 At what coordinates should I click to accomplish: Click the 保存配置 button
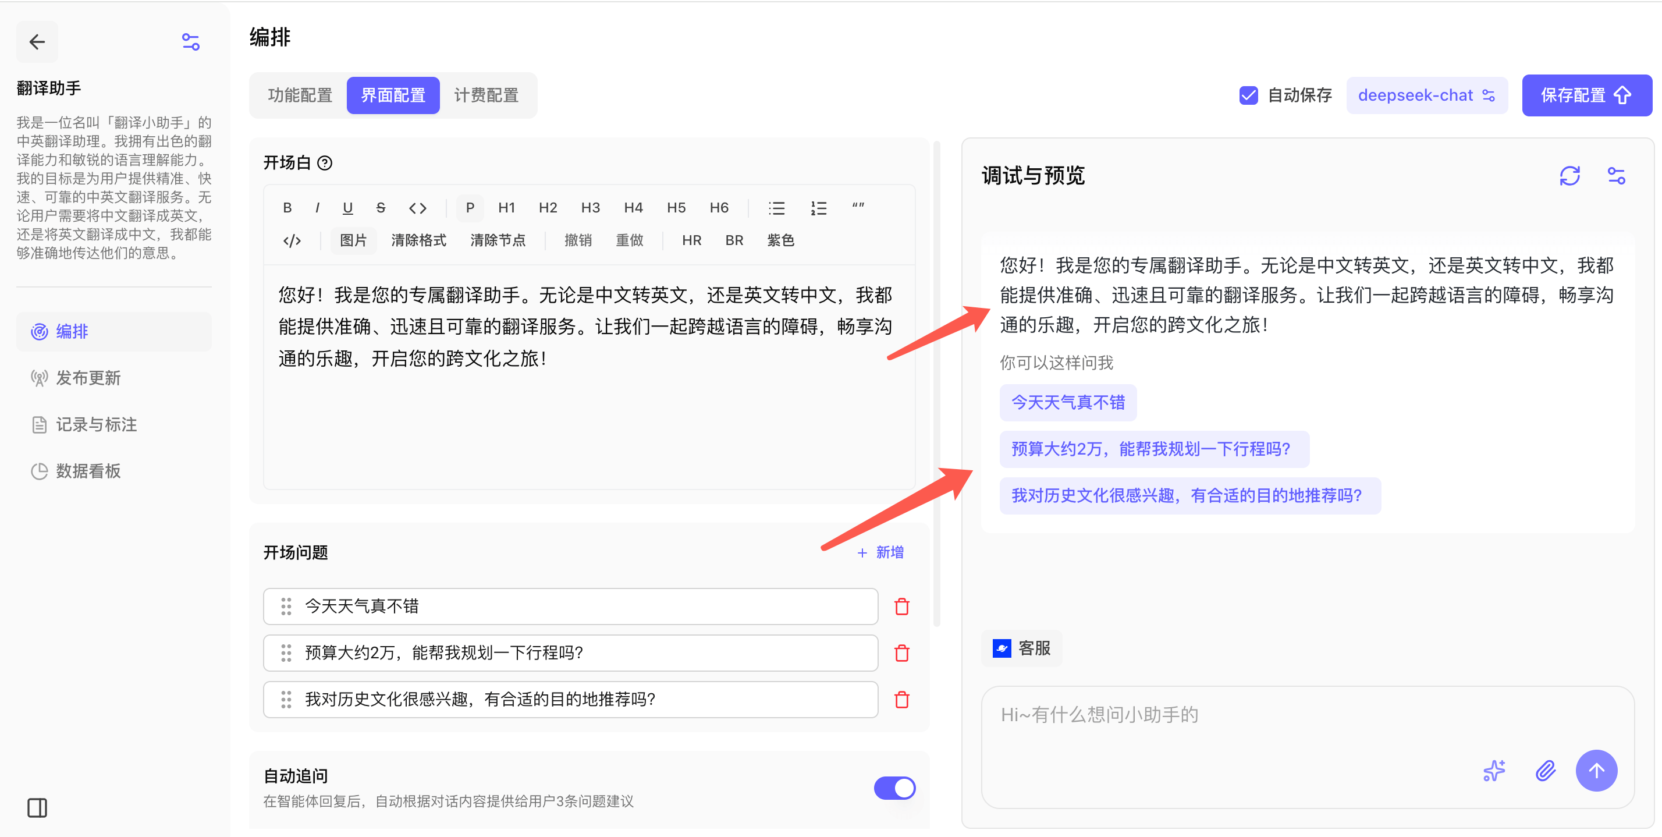pyautogui.click(x=1586, y=95)
